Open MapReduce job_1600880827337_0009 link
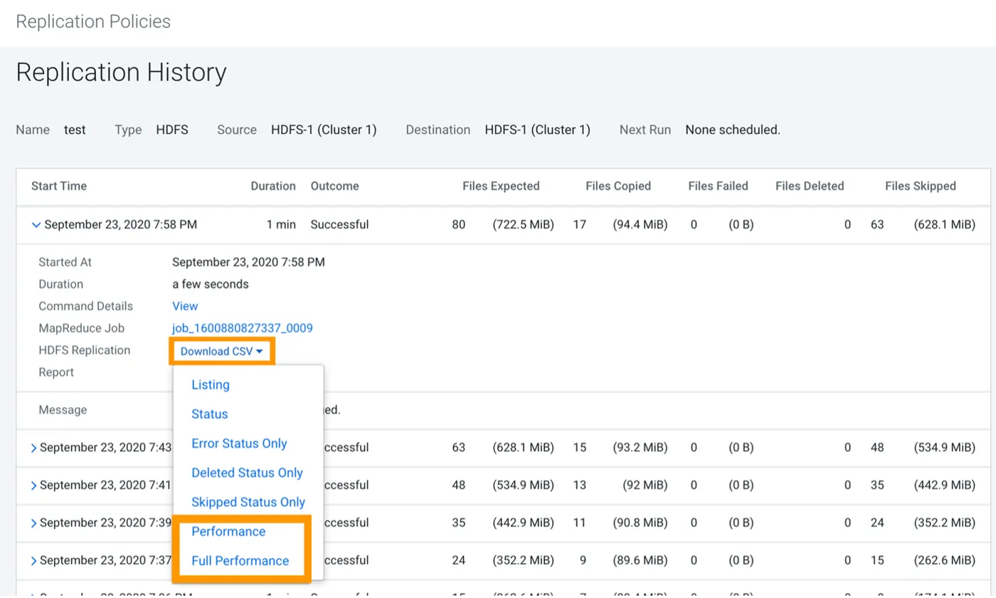The image size is (996, 598). 243,328
